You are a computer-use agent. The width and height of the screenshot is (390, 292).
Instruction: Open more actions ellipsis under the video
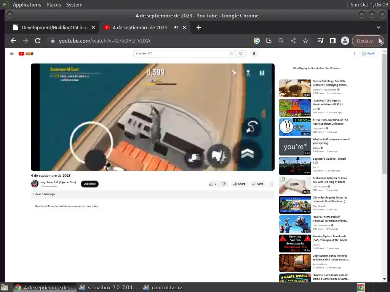point(271,184)
